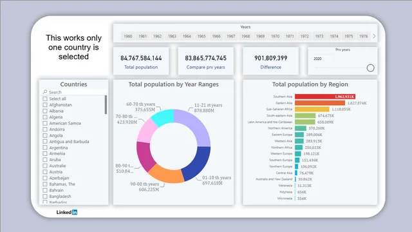412x232 pixels.
Task: Toggle the Angola checkbox
Action: tap(45, 135)
